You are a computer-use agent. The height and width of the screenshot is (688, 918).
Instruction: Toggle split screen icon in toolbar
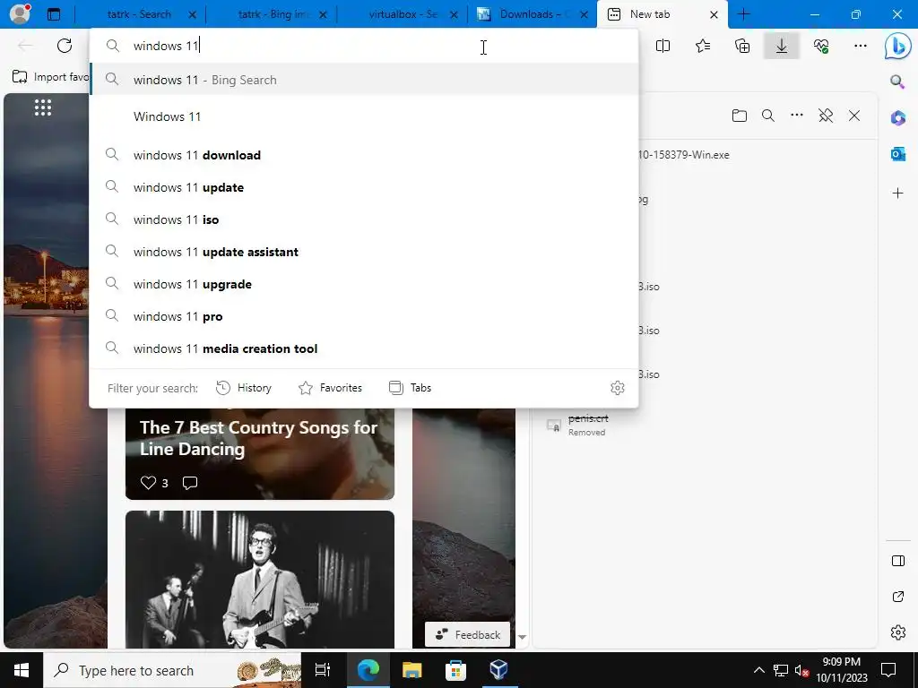[x=663, y=46]
